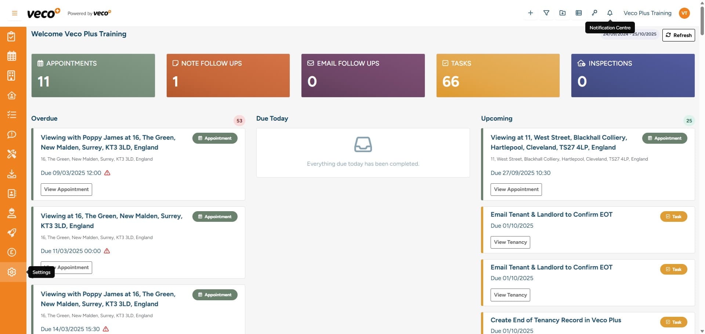The width and height of the screenshot is (705, 334).
Task: Click the maintenance tools sidebar icon
Action: [x=12, y=154]
